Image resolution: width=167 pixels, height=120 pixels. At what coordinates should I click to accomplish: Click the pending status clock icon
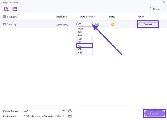click(112, 25)
